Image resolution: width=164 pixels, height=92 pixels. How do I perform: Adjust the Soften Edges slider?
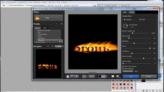(x=123, y=63)
